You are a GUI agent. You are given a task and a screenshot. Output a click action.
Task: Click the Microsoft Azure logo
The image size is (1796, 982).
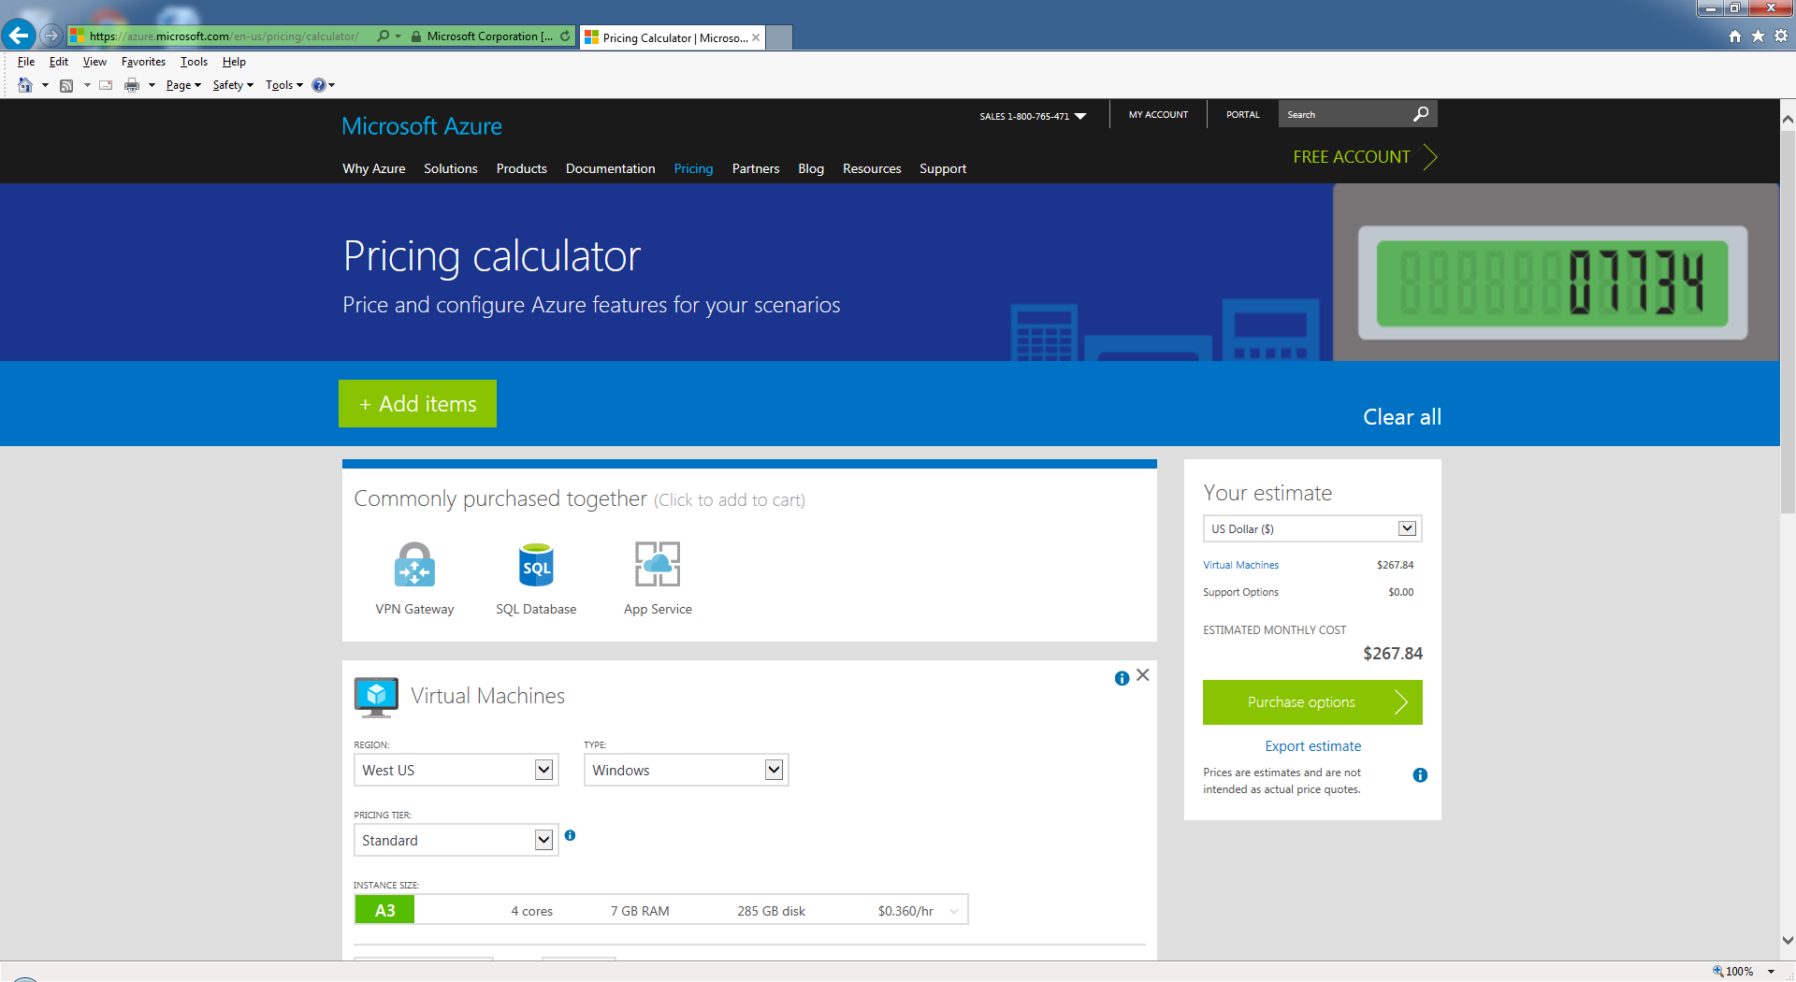422,126
